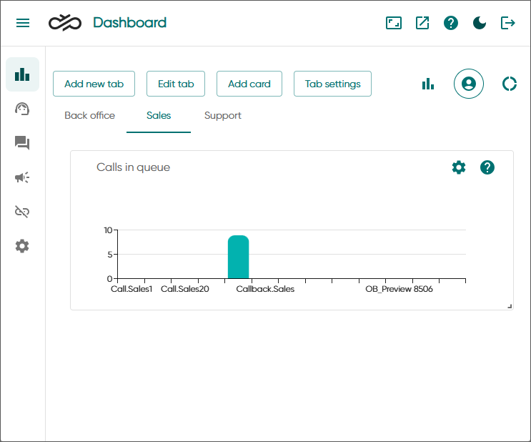531x442 pixels.
Task: Click the fullscreen mode icon
Action: [x=394, y=23]
